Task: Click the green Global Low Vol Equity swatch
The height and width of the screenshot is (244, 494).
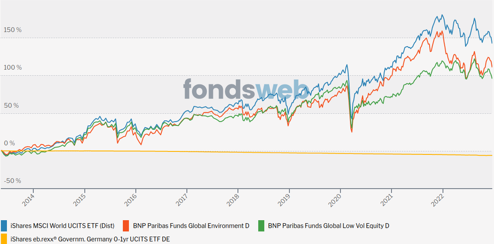Action: coord(262,226)
